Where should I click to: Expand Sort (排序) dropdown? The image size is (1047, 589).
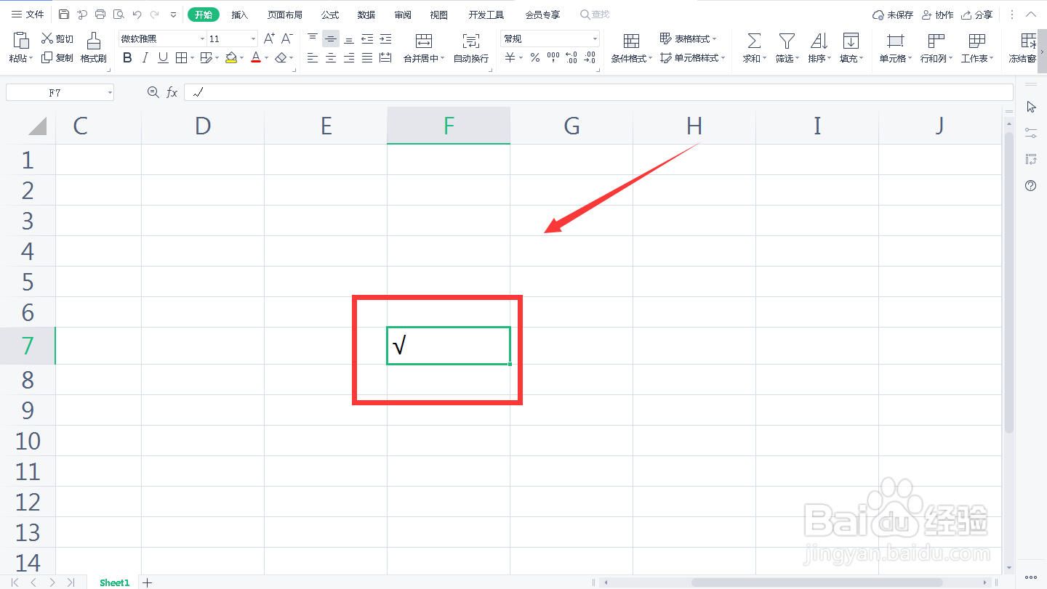pyautogui.click(x=830, y=58)
